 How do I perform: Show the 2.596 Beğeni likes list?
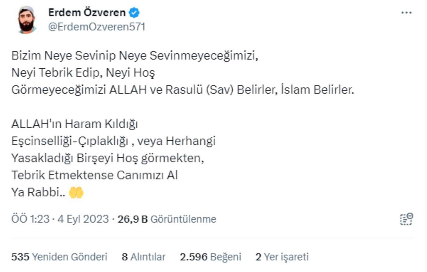pos(210,257)
